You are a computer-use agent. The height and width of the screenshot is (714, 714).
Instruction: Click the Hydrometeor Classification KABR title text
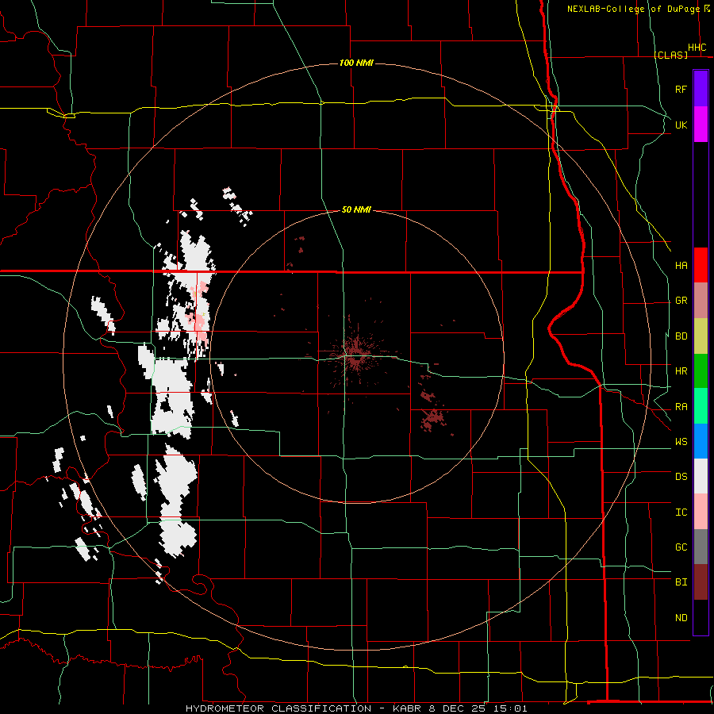[x=356, y=708]
